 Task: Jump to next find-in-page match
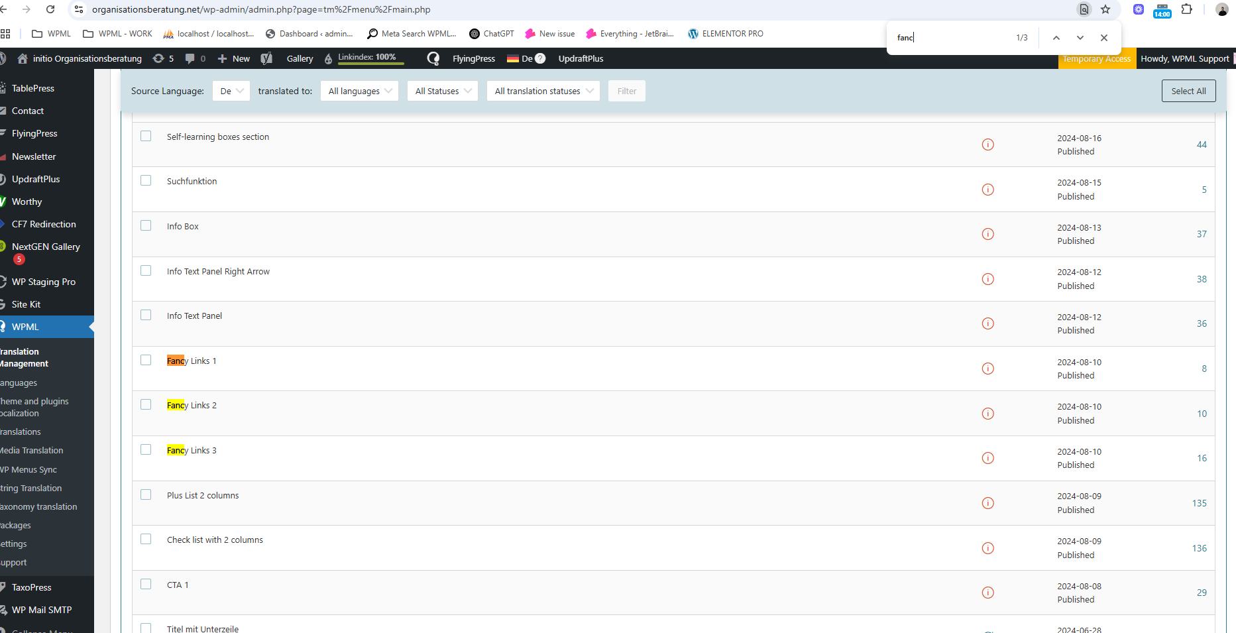point(1080,38)
